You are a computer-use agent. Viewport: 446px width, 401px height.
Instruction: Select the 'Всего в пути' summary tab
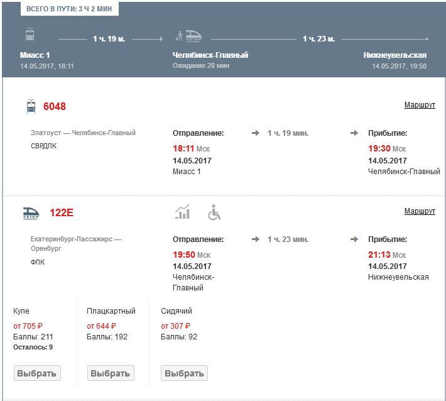(x=69, y=9)
